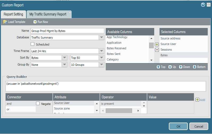The height and width of the screenshot is (134, 212).
Task: Click the red minus to remove column
Action: click(157, 50)
